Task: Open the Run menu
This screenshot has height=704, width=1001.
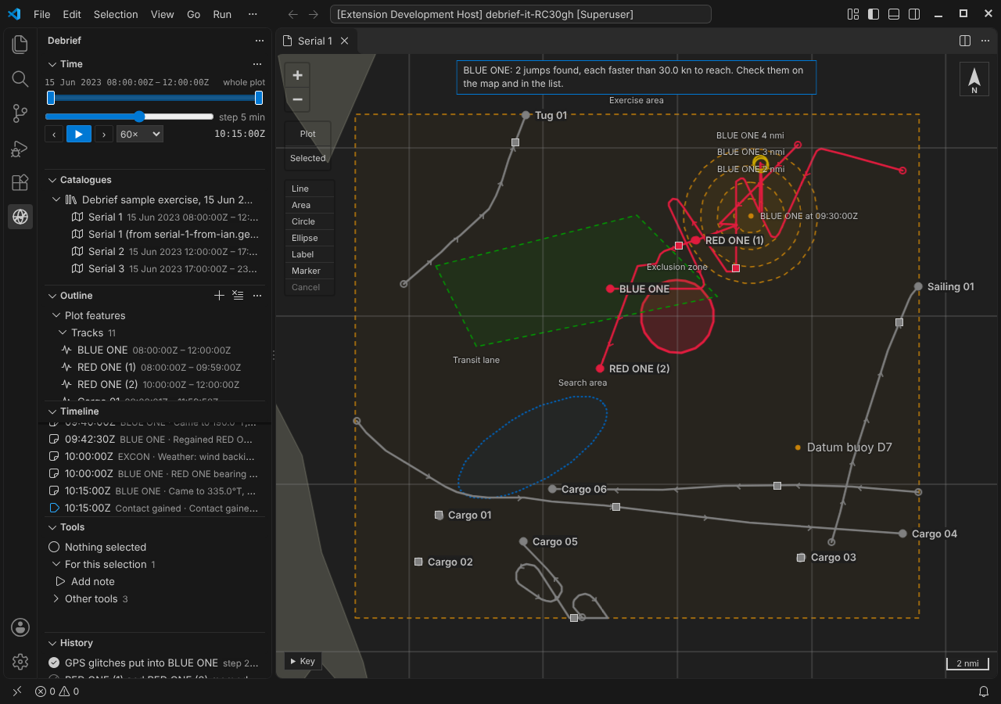Action: (222, 14)
